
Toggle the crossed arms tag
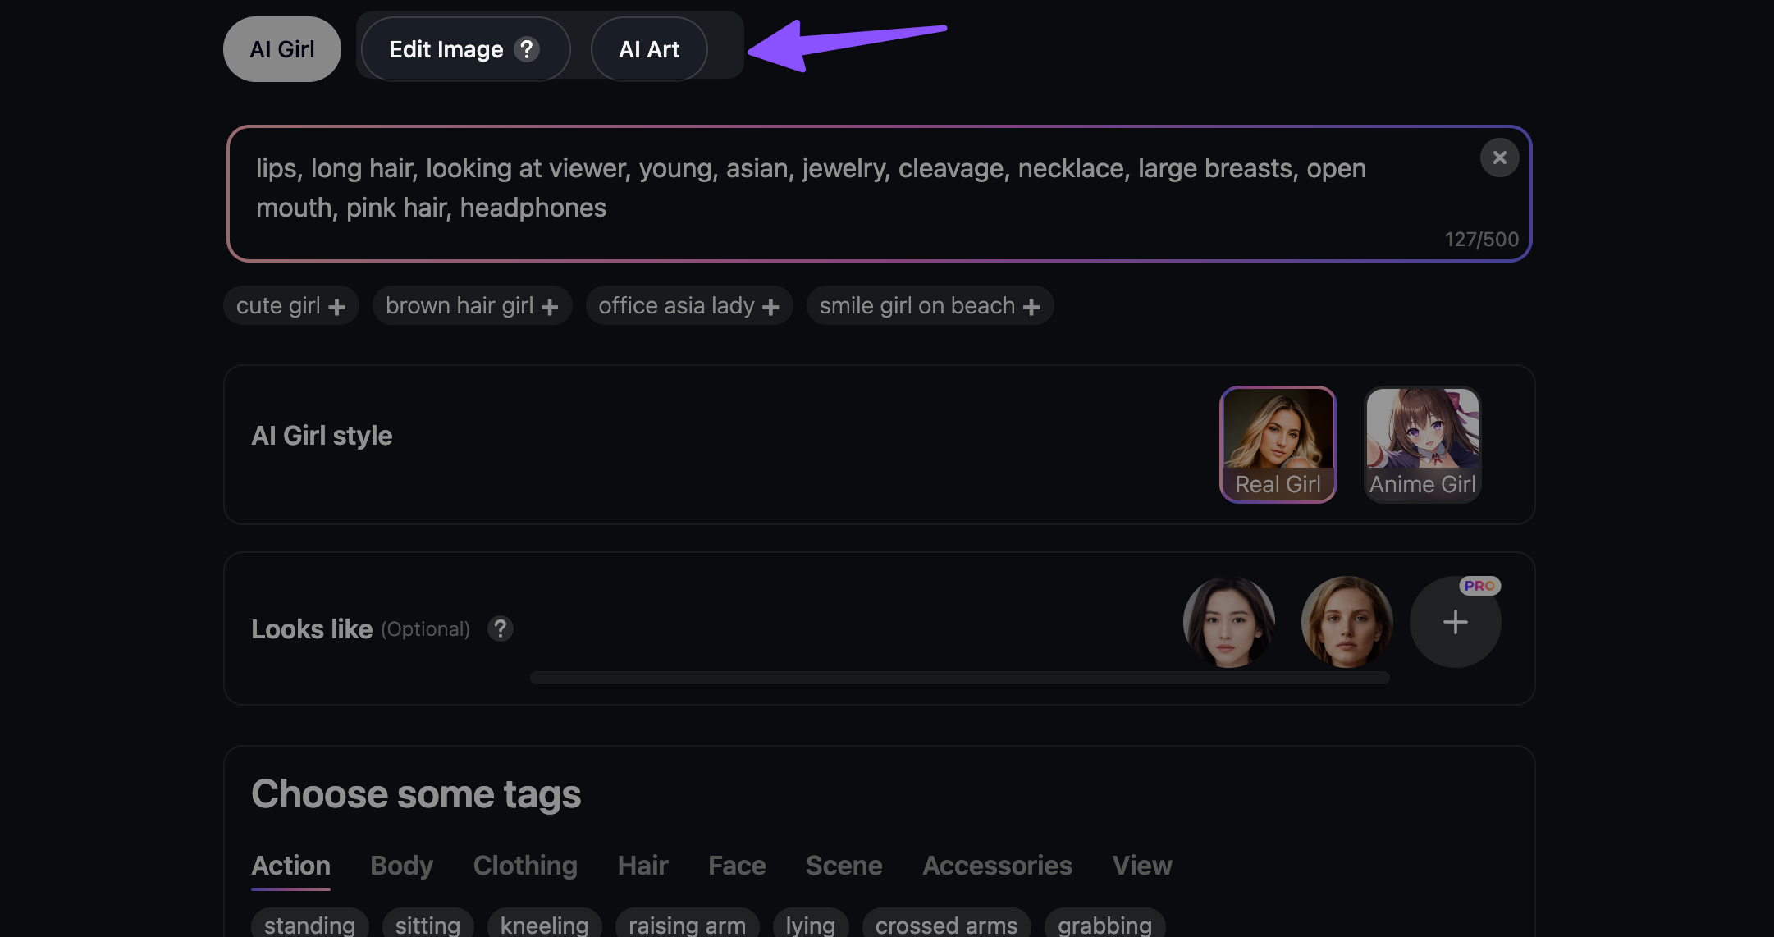click(945, 925)
